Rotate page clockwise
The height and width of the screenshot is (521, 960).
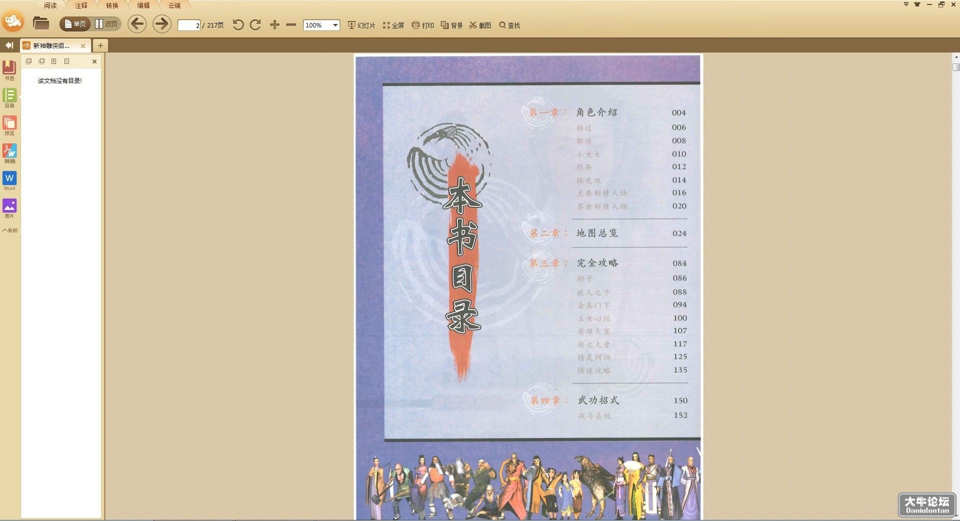255,24
